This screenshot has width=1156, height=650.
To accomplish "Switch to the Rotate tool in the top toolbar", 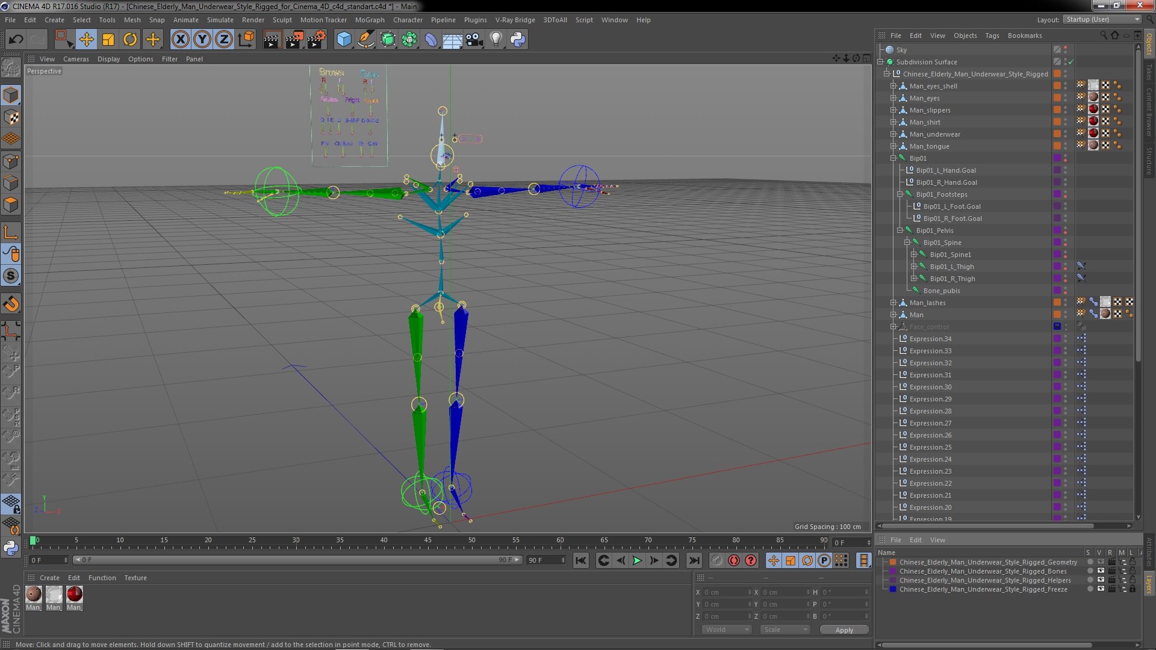I will pos(130,40).
